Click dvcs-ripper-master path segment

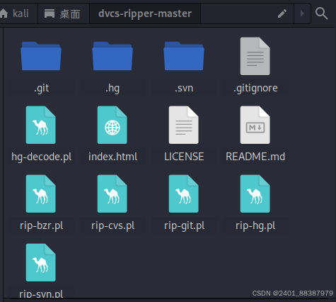(x=145, y=13)
